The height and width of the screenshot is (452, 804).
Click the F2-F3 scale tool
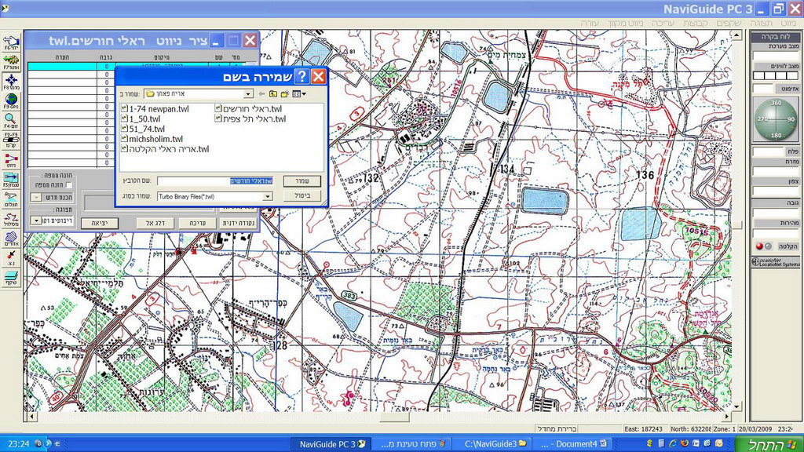click(x=11, y=140)
